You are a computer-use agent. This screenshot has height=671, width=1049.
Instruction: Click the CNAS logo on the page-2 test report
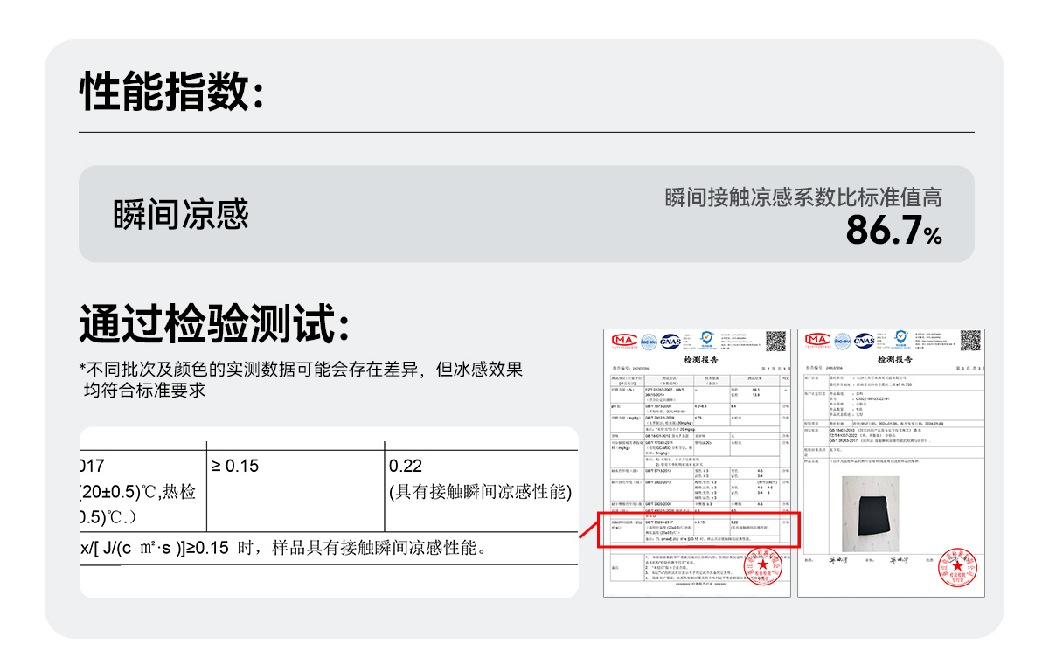click(670, 341)
